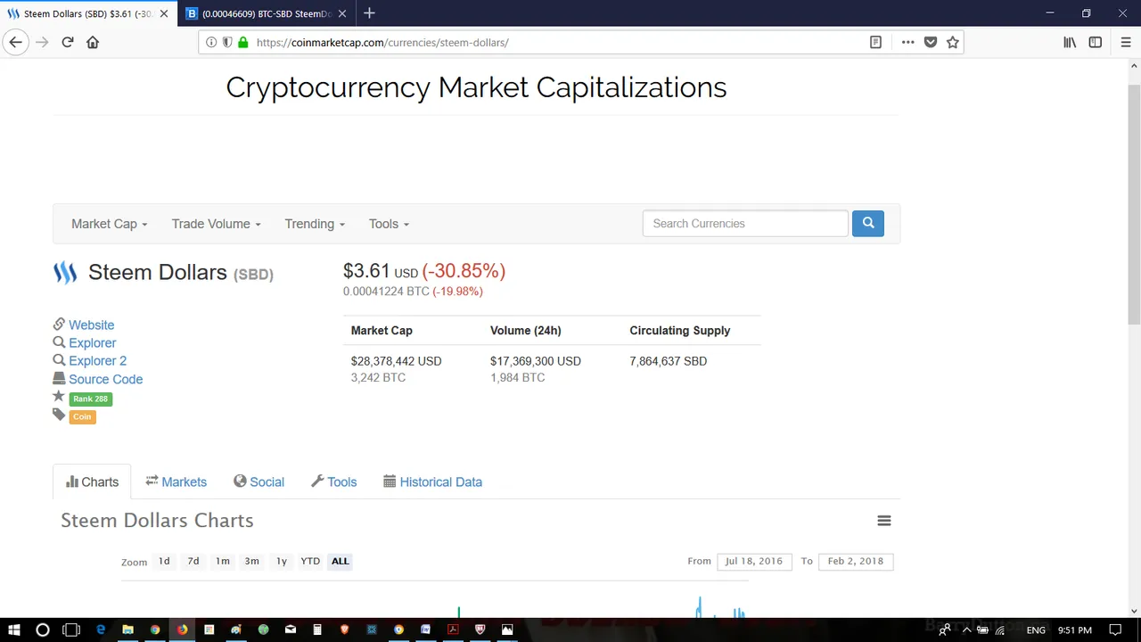Save page to Pocket
This screenshot has height=642, width=1141.
click(x=931, y=42)
